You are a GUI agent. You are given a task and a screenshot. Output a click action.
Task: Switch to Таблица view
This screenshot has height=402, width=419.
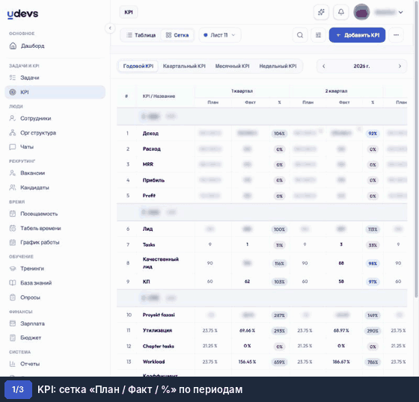click(x=141, y=35)
